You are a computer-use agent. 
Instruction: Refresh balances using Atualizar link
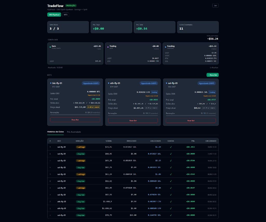(214, 68)
